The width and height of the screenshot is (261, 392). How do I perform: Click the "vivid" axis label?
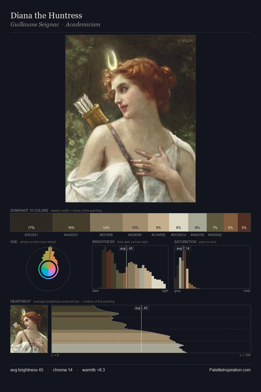pos(247,291)
